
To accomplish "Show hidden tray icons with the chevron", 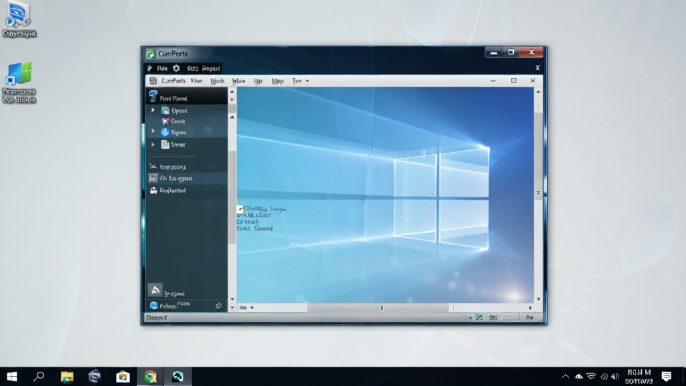I will pyautogui.click(x=565, y=377).
